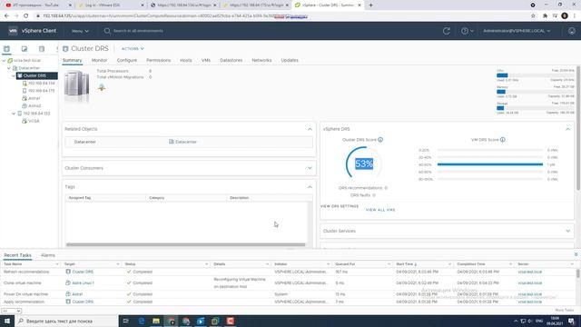Viewport: 581px width, 327px height.
Task: Open a new browser tab
Action: pos(370,5)
